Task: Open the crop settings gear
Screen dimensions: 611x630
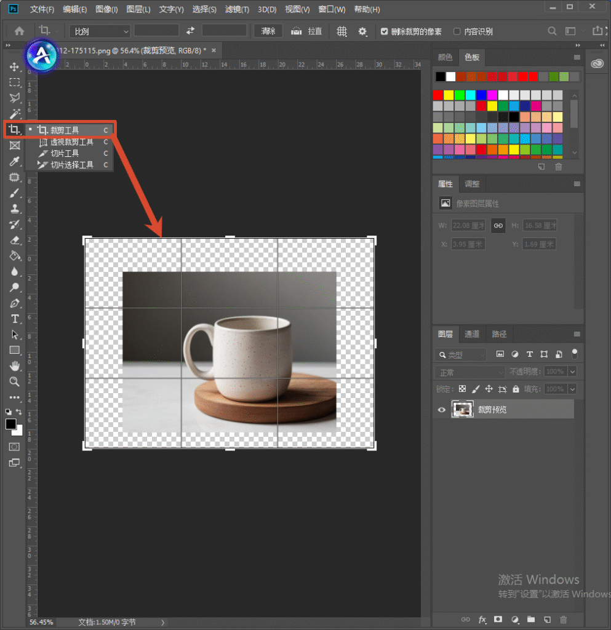Action: [x=362, y=31]
